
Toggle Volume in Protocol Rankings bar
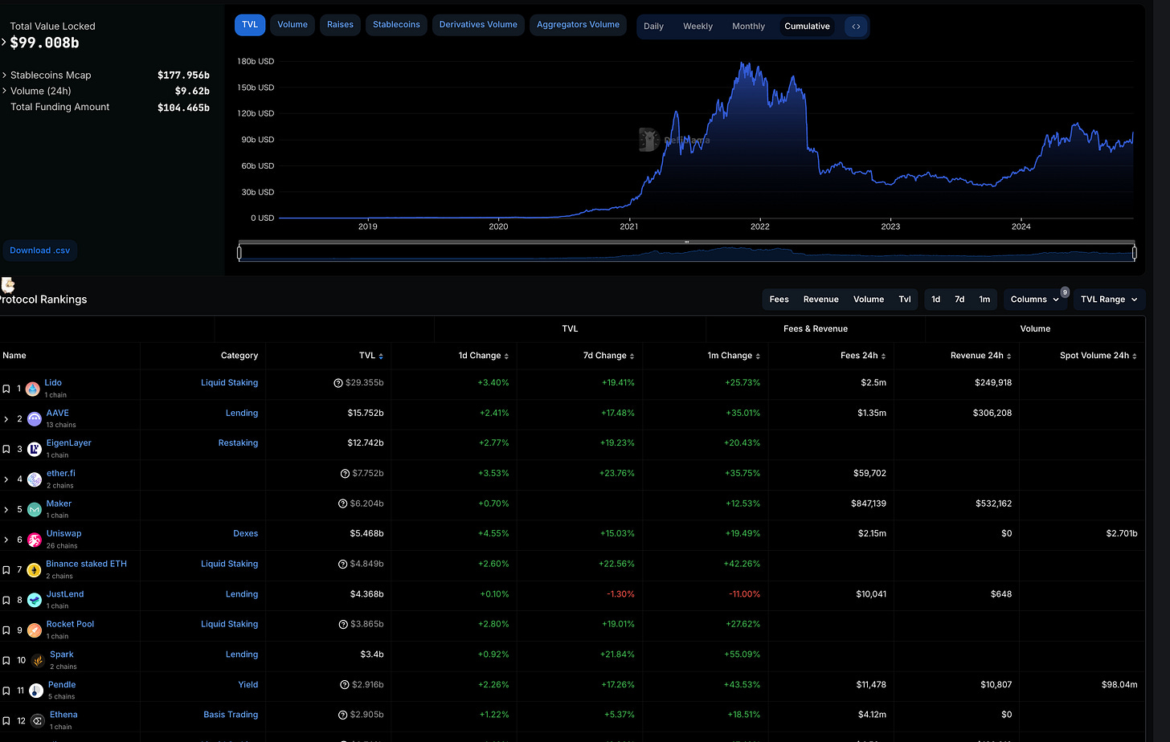pos(869,300)
